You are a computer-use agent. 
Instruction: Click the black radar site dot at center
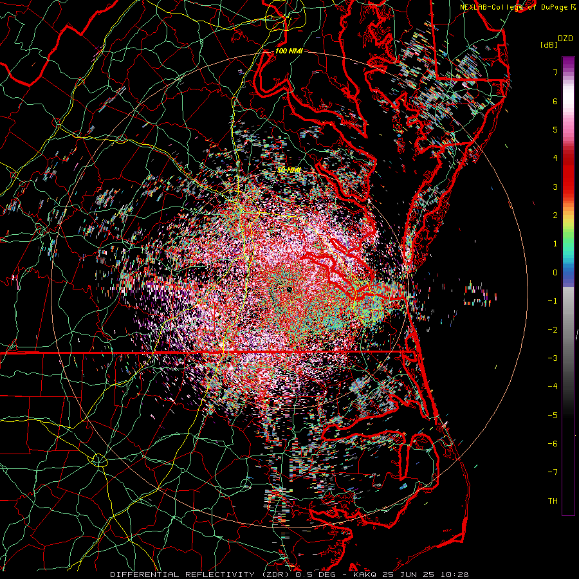click(x=289, y=289)
